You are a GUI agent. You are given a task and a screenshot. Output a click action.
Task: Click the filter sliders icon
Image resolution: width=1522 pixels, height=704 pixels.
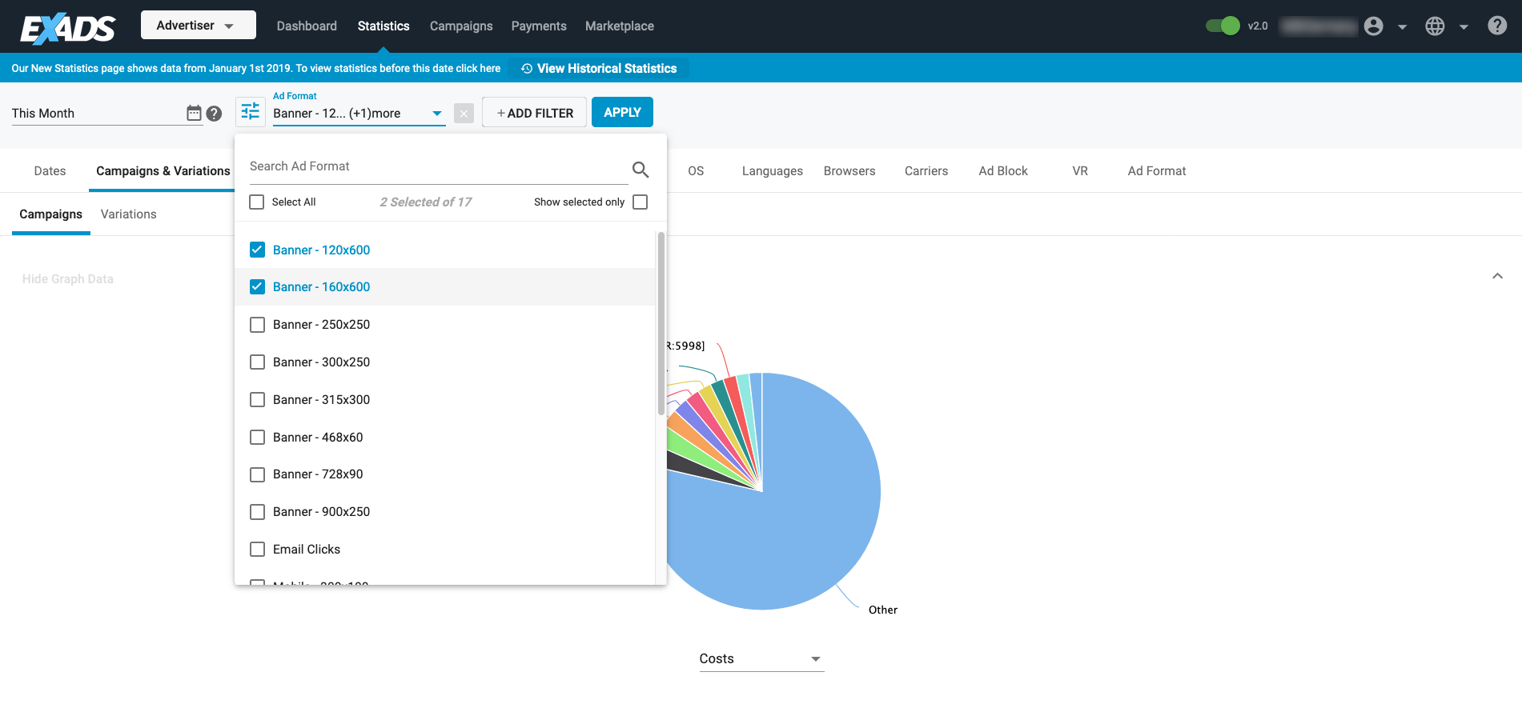(251, 112)
